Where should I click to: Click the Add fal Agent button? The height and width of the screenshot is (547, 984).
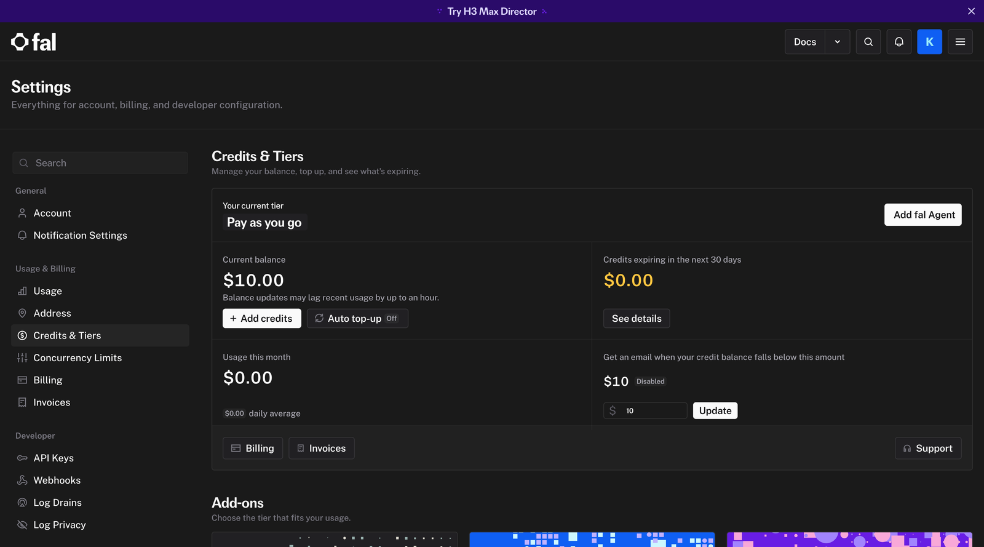(923, 215)
